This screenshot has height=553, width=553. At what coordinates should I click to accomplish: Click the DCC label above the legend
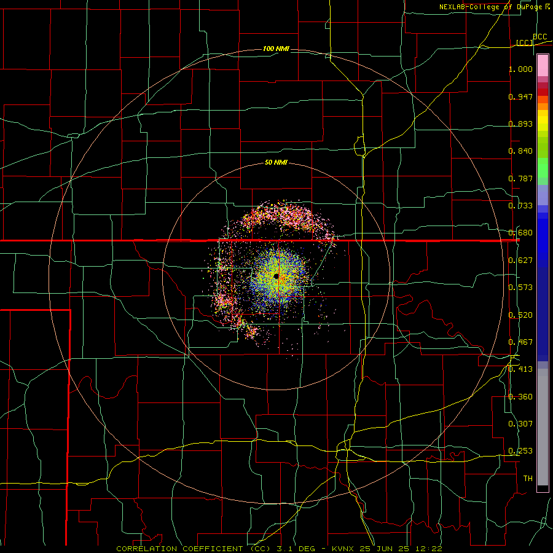pos(539,37)
